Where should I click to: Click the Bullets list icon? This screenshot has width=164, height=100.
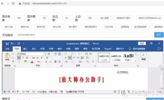(x=66, y=54)
